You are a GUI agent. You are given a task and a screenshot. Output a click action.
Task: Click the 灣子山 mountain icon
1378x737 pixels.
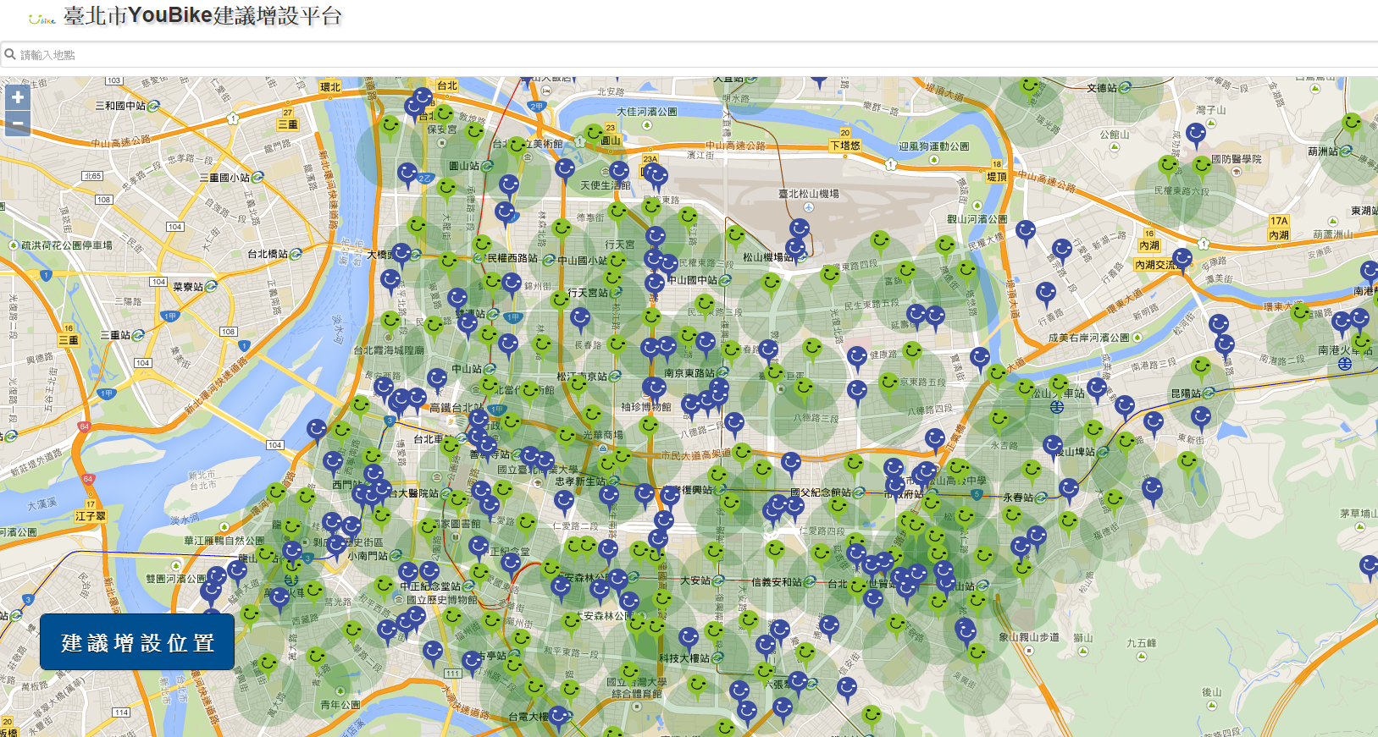coord(1210,124)
